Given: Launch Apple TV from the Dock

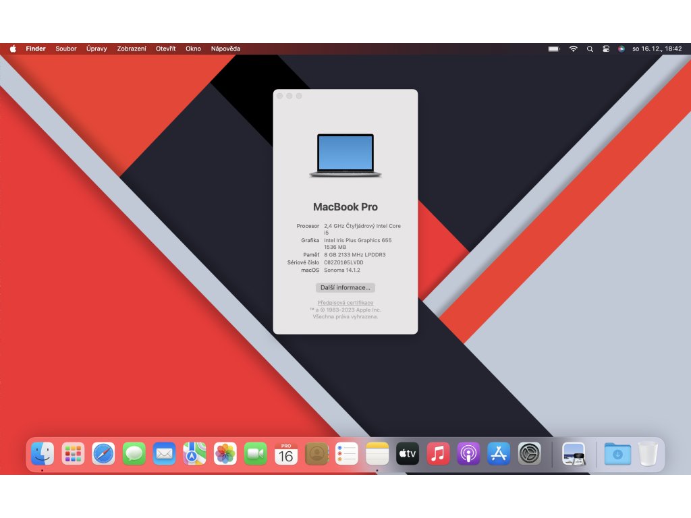Looking at the screenshot, I should (x=408, y=453).
